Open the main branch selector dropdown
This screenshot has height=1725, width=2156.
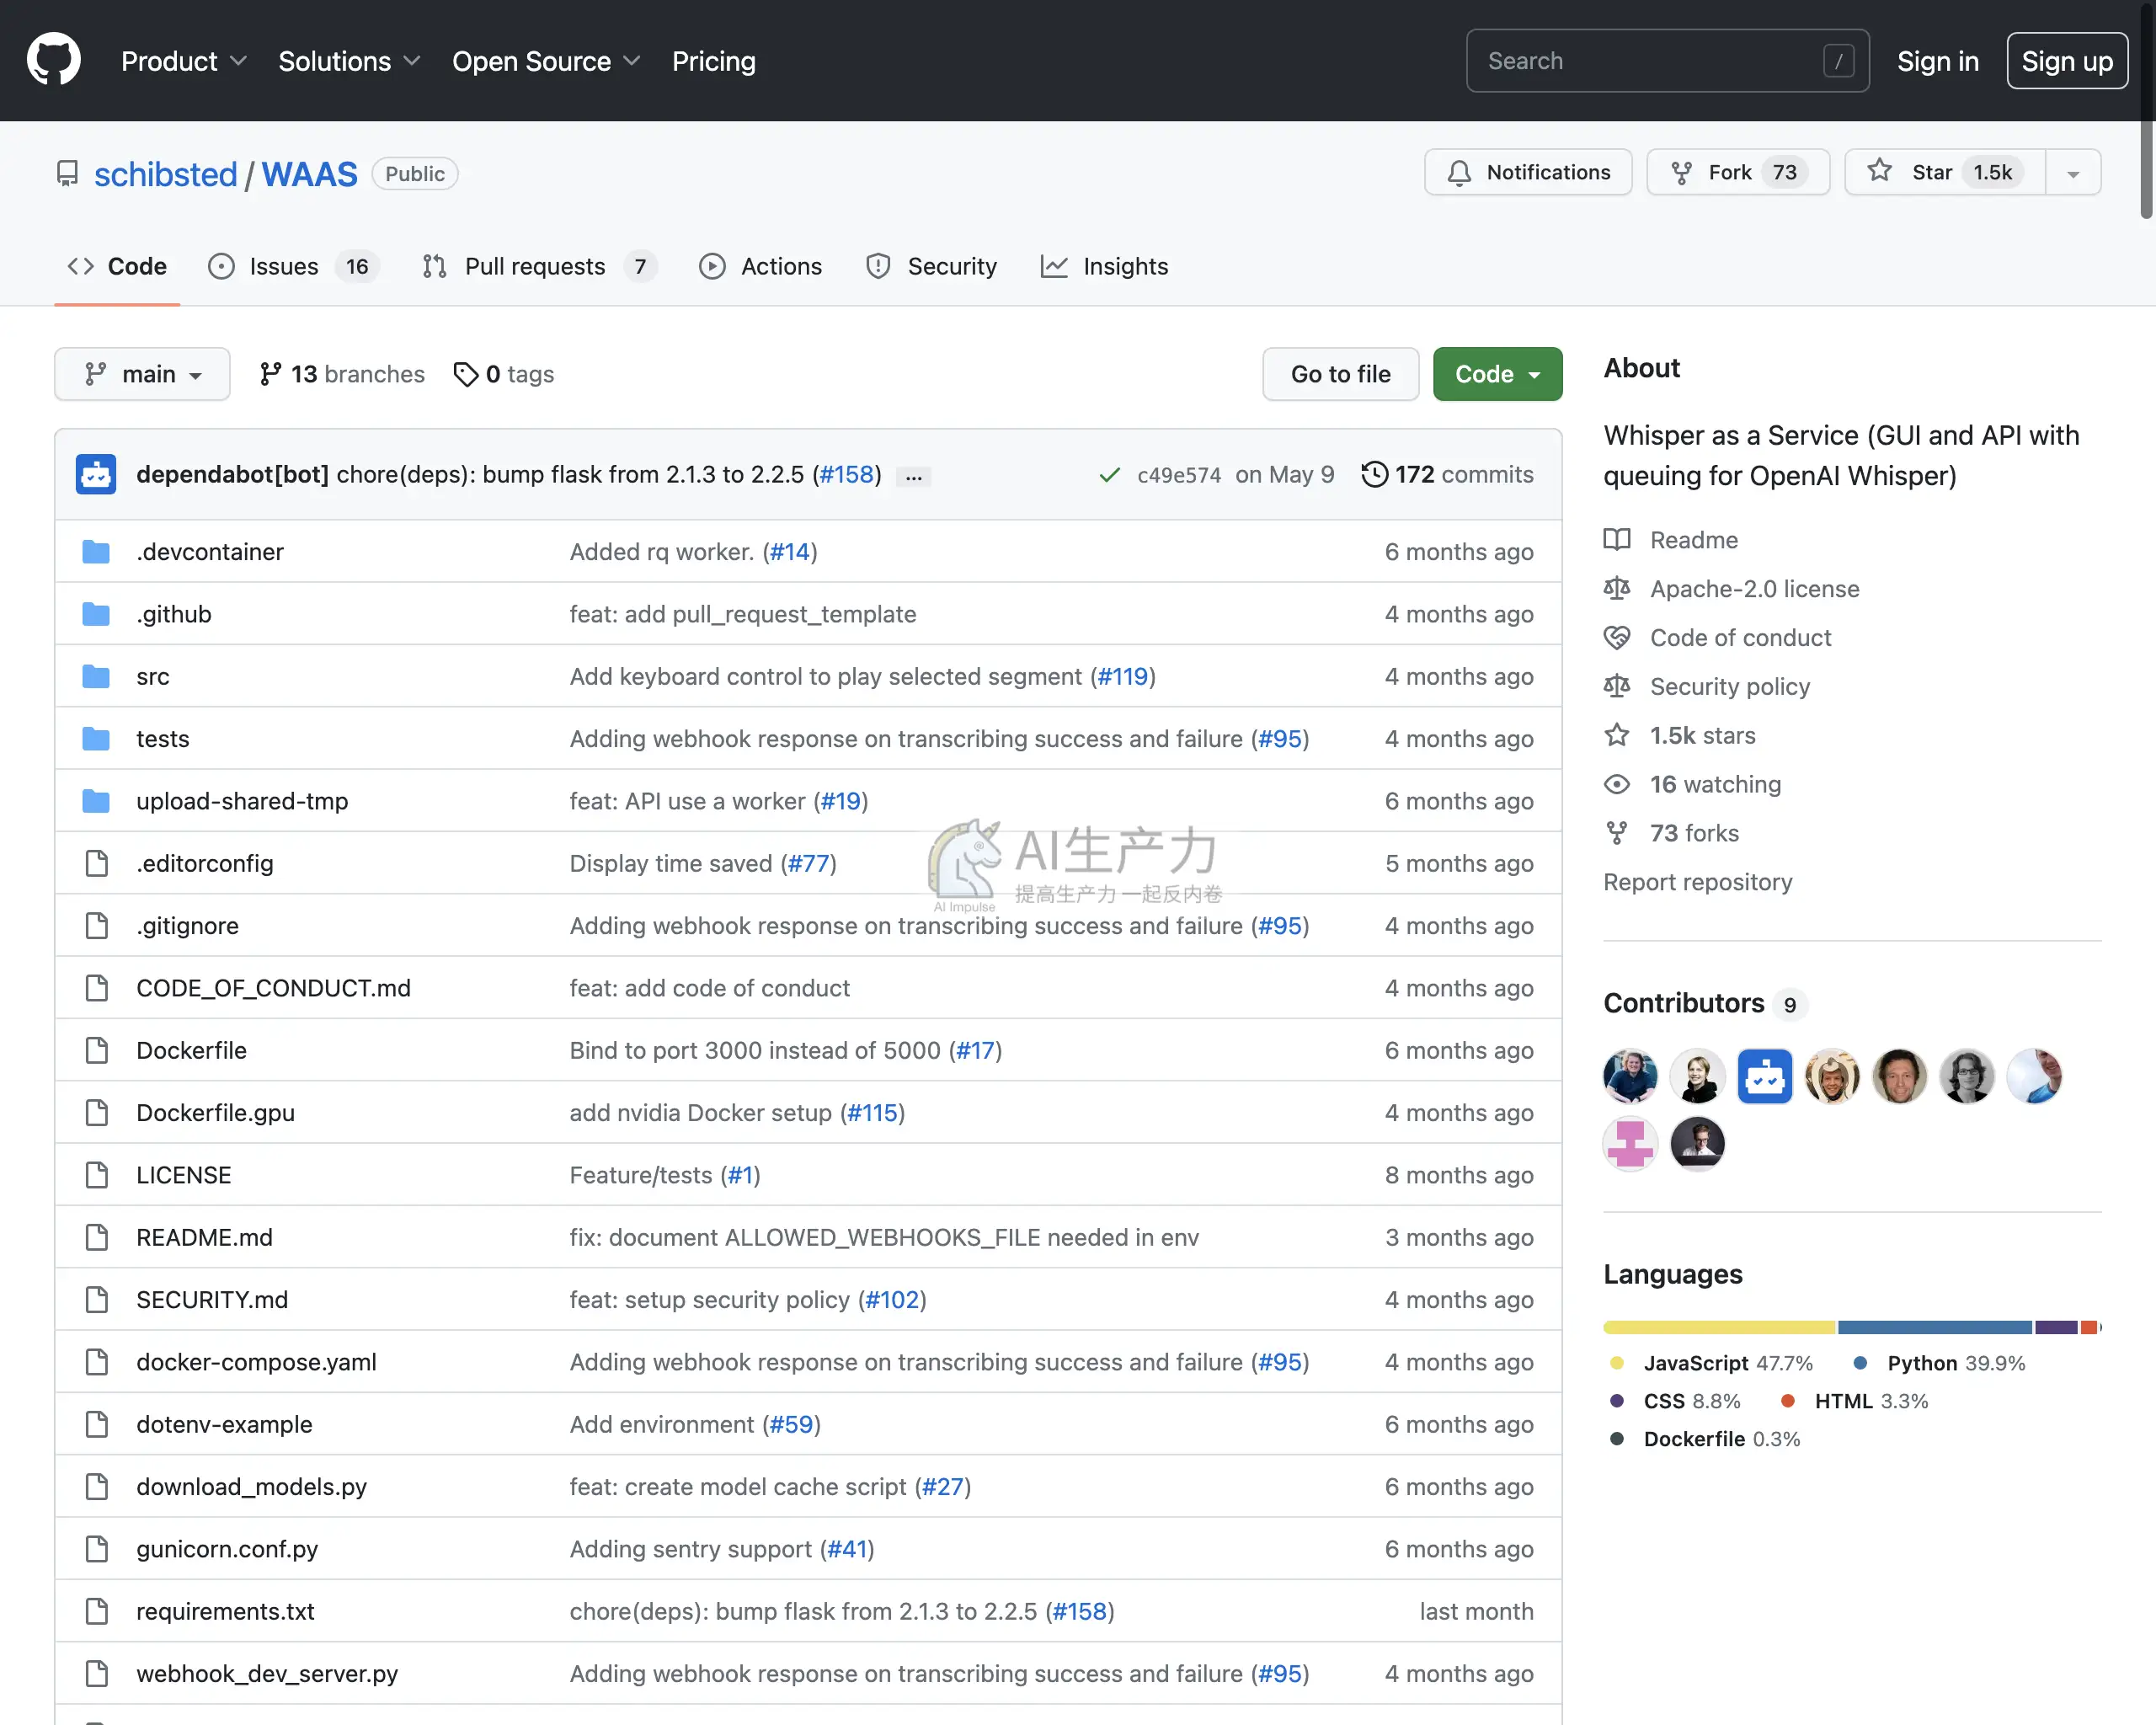[142, 374]
